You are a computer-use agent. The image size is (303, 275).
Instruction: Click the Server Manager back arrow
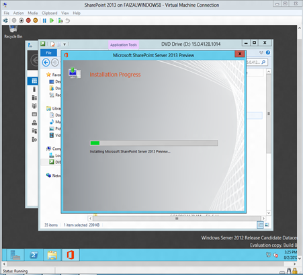34,61
